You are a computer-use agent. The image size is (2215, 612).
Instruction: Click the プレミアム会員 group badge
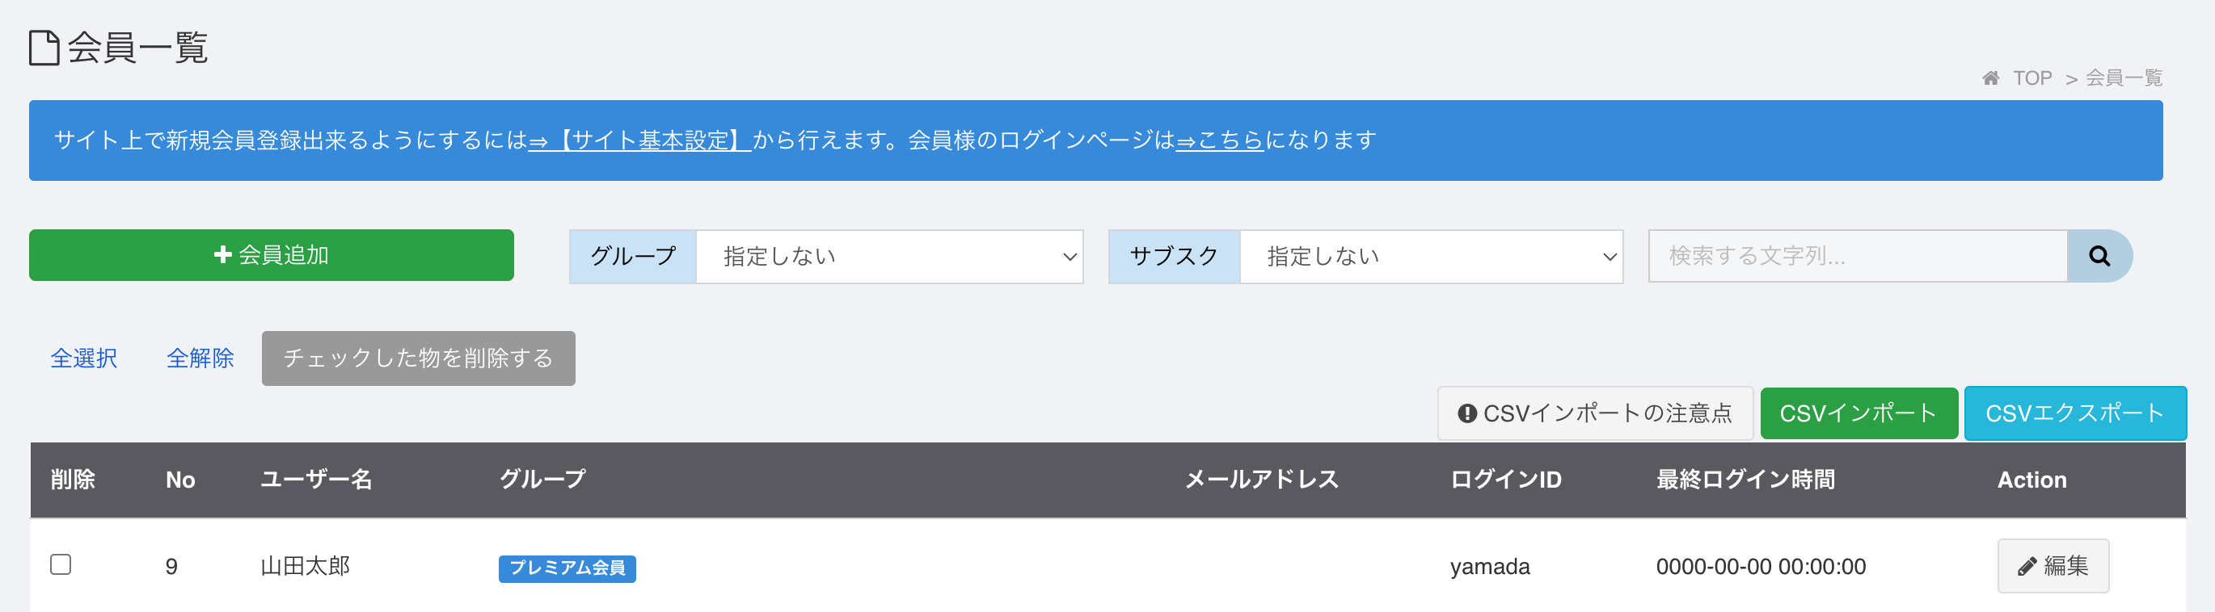567,568
